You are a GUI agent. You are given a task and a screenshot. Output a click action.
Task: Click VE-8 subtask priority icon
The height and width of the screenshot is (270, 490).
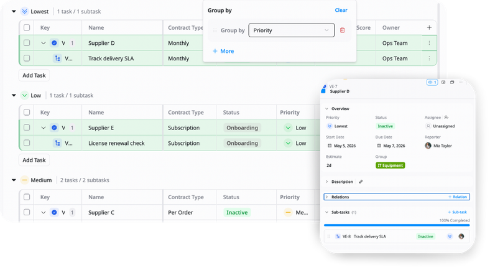pyautogui.click(x=450, y=236)
